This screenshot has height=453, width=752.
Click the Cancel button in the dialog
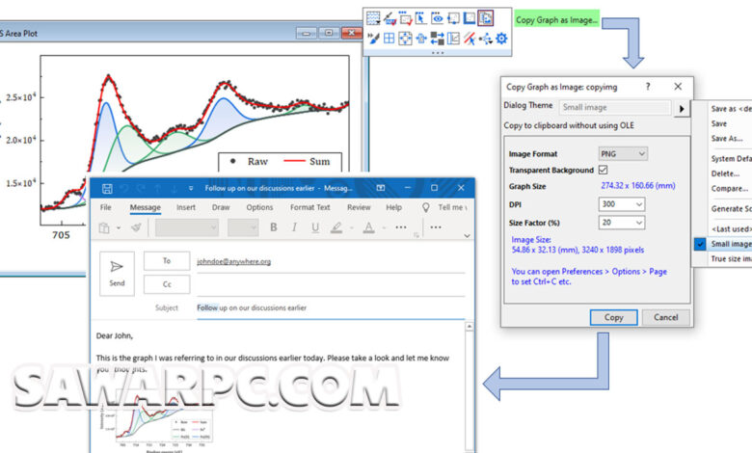665,317
